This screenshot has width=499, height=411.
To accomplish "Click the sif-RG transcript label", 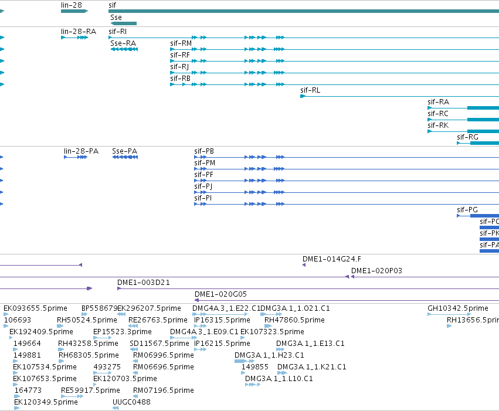I will click(467, 137).
